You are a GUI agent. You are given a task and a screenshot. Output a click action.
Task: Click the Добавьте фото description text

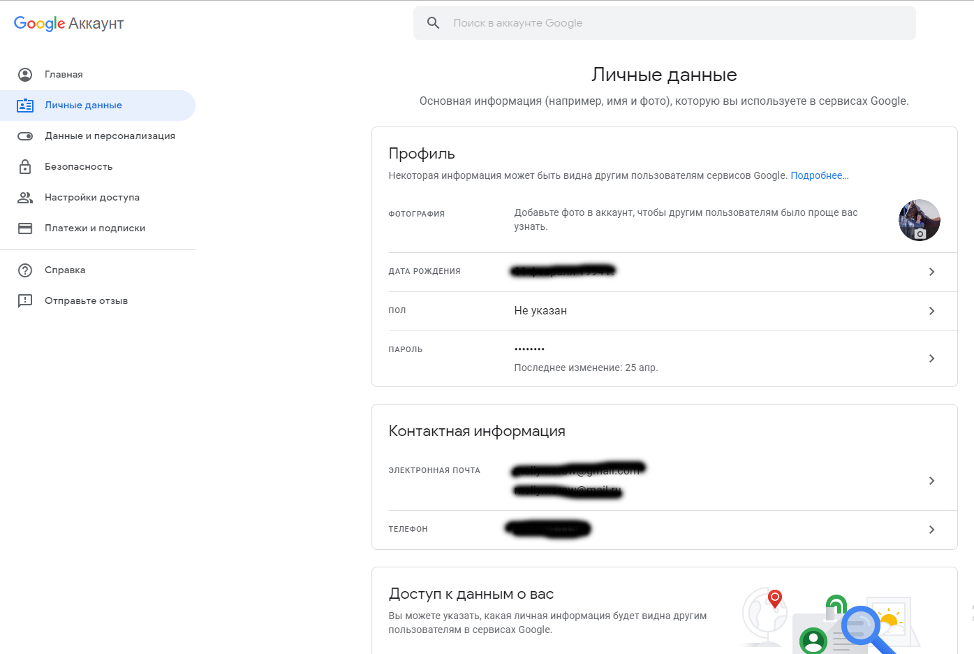(686, 219)
